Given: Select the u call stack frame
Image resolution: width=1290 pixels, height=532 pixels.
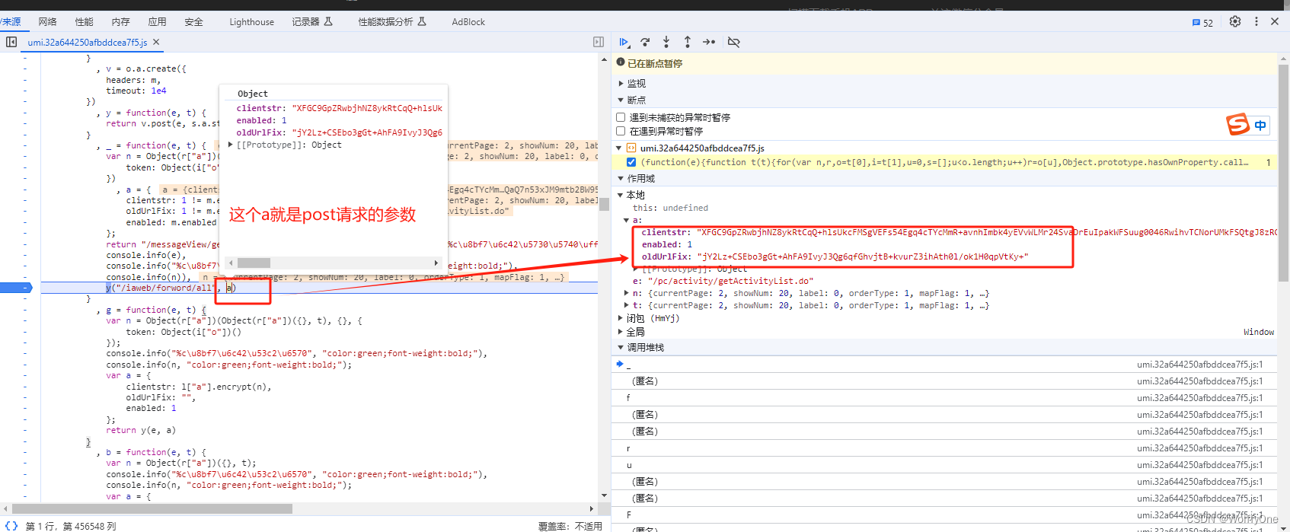Looking at the screenshot, I should (944, 464).
